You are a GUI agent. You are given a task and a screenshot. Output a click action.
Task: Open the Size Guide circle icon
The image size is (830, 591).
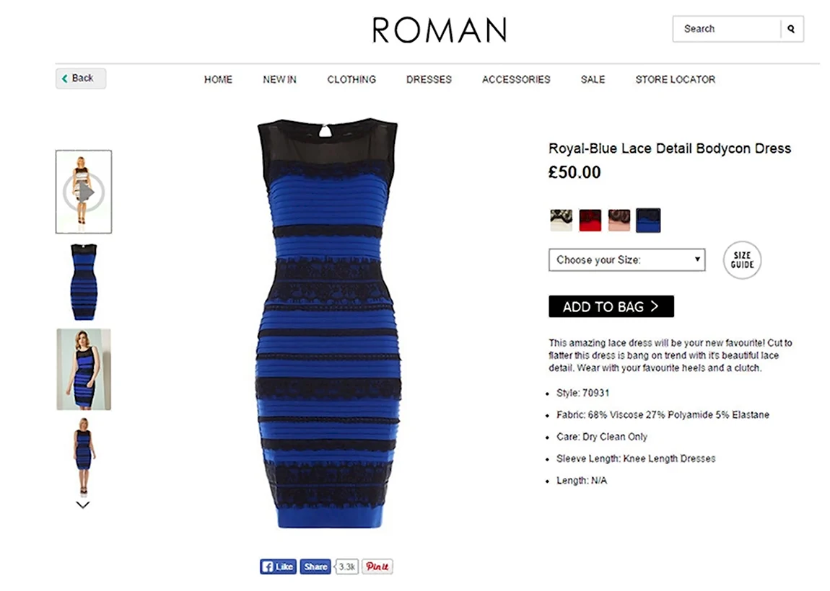[x=742, y=260]
